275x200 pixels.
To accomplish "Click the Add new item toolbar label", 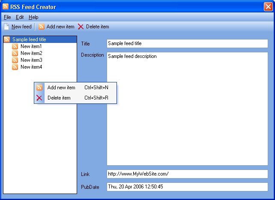I will 60,27.
